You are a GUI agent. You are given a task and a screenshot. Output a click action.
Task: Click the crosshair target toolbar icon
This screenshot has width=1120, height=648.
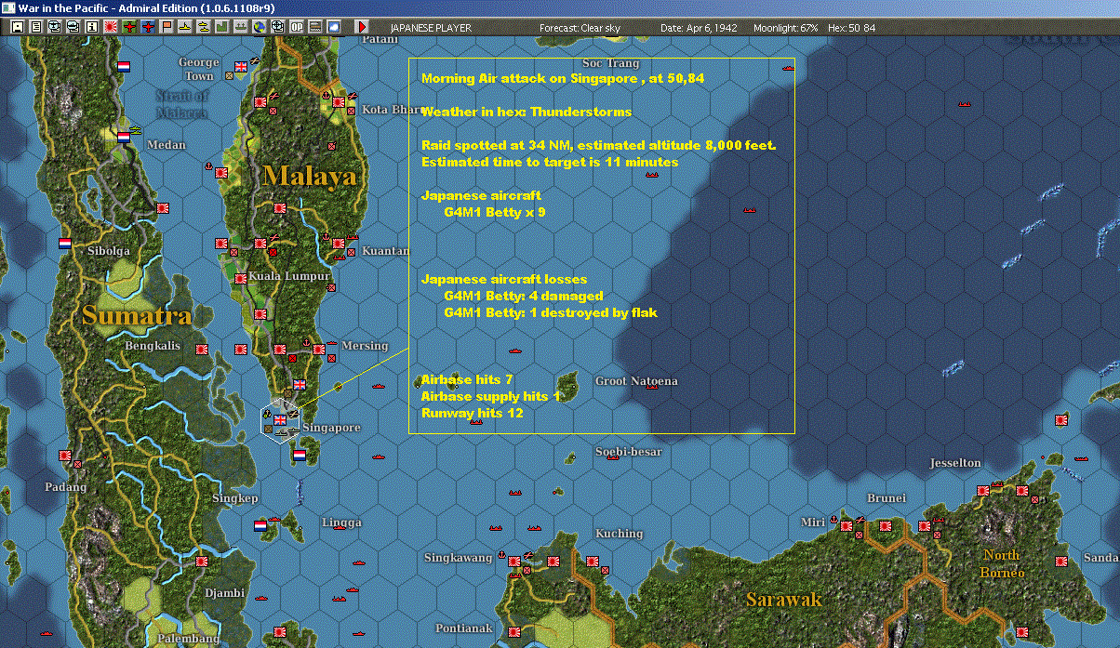tap(277, 28)
